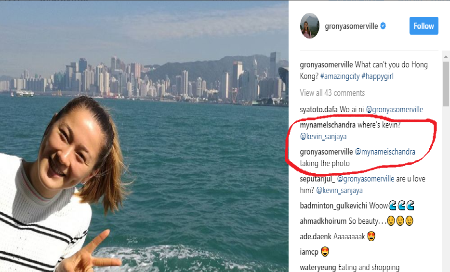Click @kevin_sanjaya mention in seputarijul_ comment
The image size is (450, 272).
pyautogui.click(x=339, y=190)
